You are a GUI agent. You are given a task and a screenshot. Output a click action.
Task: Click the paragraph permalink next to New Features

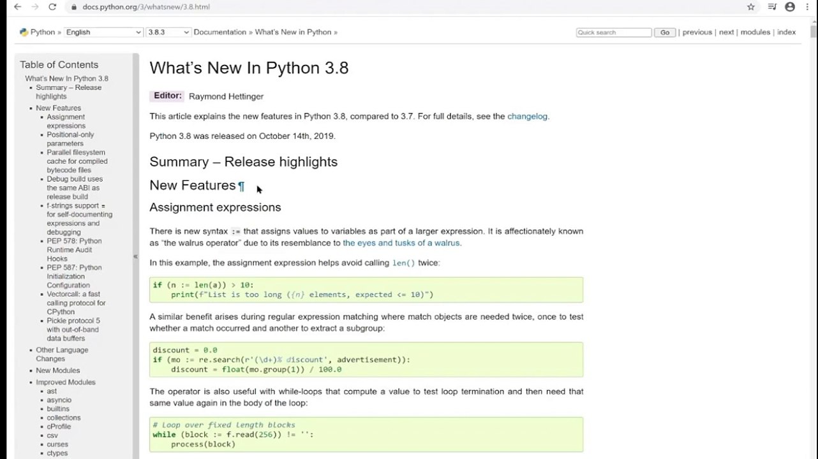[x=241, y=186]
